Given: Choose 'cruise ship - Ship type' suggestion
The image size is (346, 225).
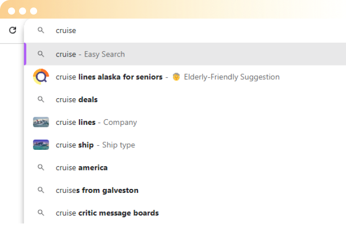Looking at the screenshot, I should point(185,145).
